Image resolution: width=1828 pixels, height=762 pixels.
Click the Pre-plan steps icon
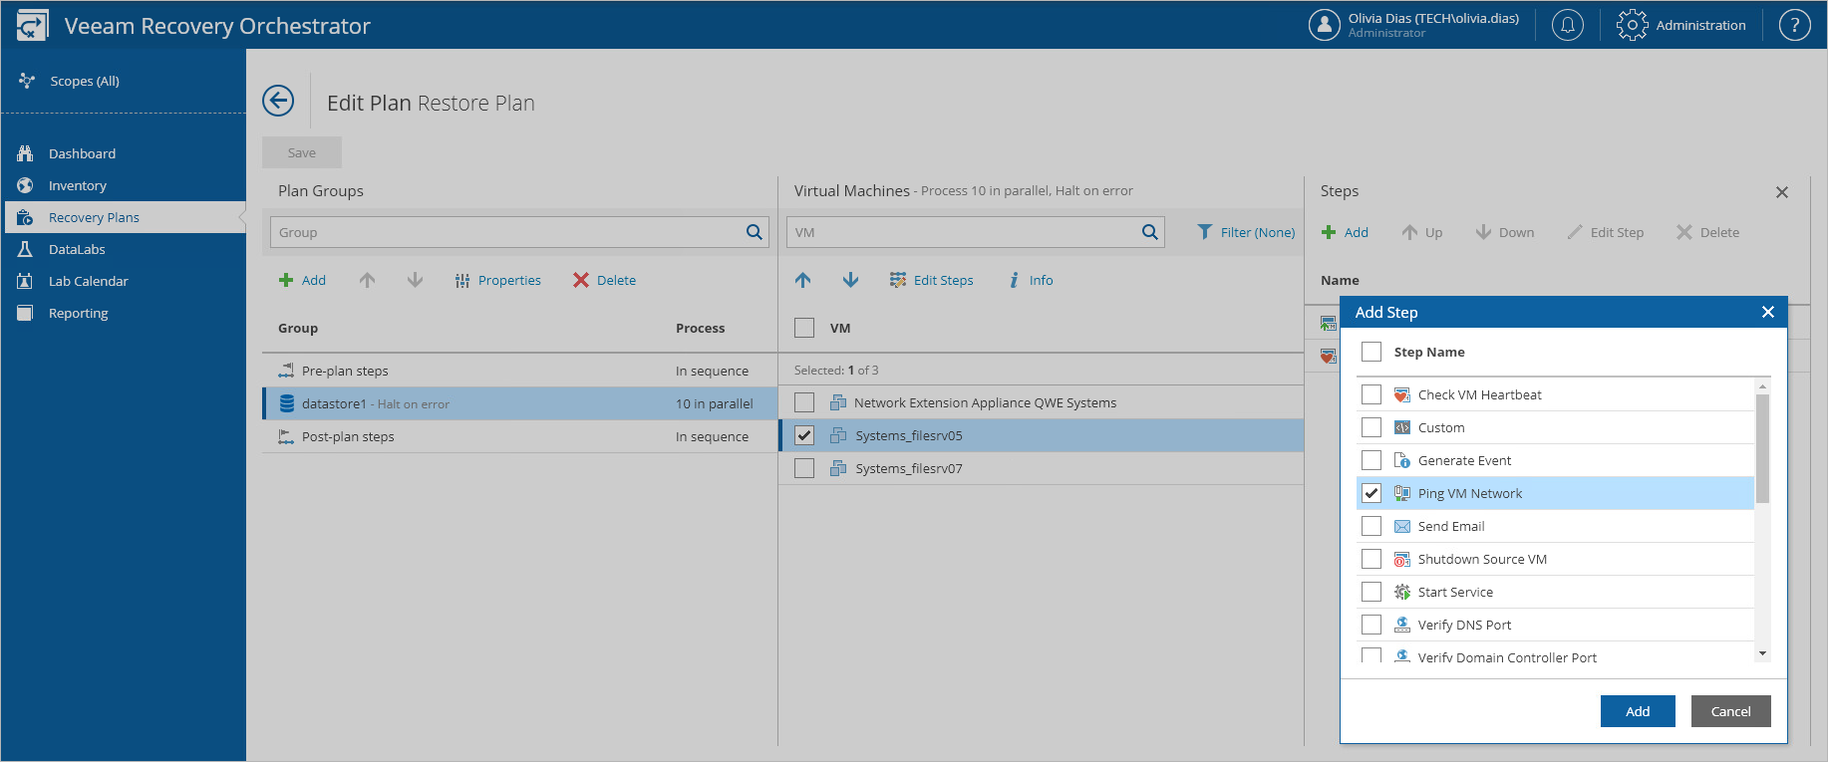click(x=286, y=371)
